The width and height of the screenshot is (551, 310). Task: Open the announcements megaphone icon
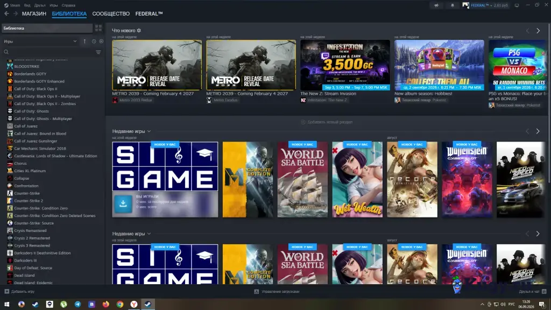coord(436,5)
